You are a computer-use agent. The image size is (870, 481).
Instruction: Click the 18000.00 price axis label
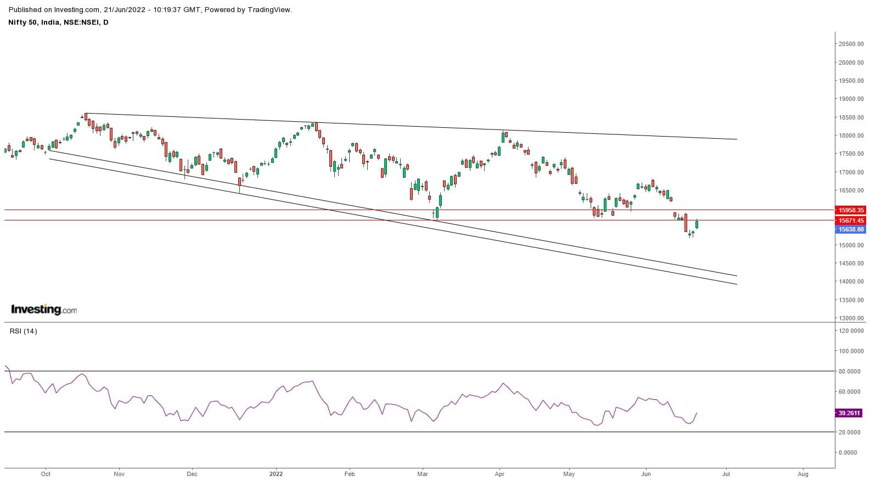click(x=850, y=135)
